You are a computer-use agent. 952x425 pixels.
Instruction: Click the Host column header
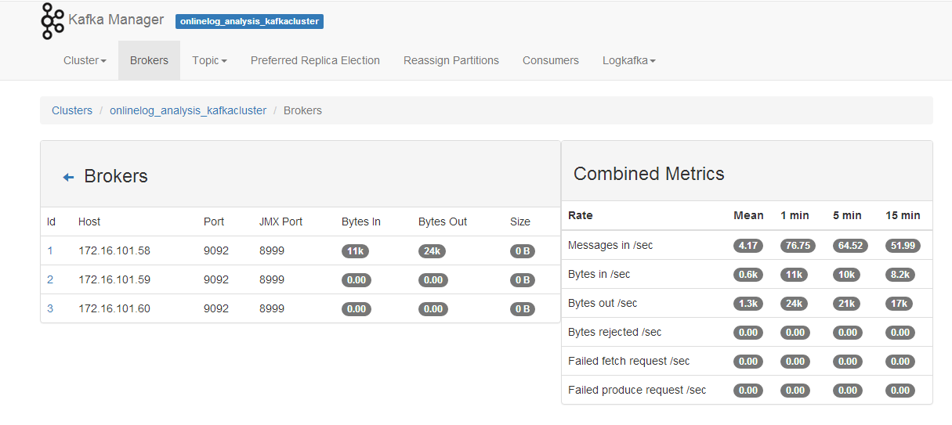click(x=89, y=222)
